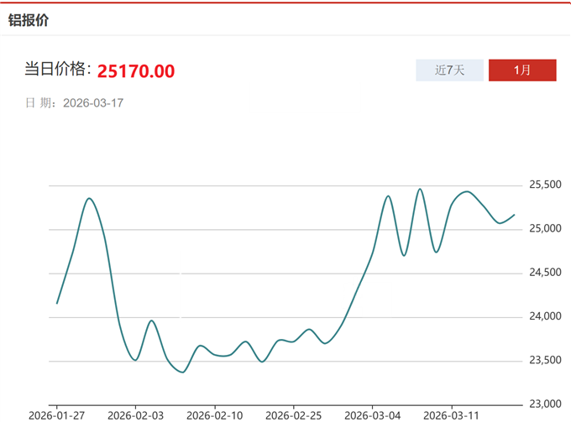
Task: Click the red price value 25170.00
Action: [x=136, y=71]
